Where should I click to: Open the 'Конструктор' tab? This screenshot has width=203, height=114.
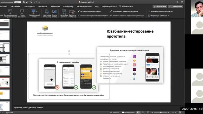(x=29, y=6)
